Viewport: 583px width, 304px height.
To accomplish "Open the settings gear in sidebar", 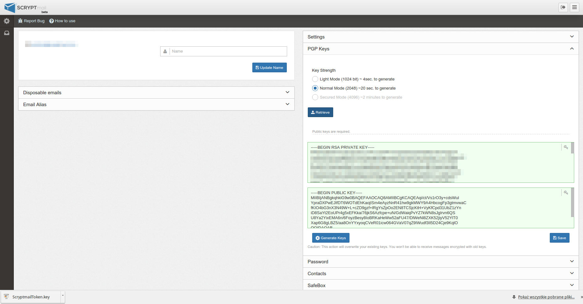I will (7, 21).
